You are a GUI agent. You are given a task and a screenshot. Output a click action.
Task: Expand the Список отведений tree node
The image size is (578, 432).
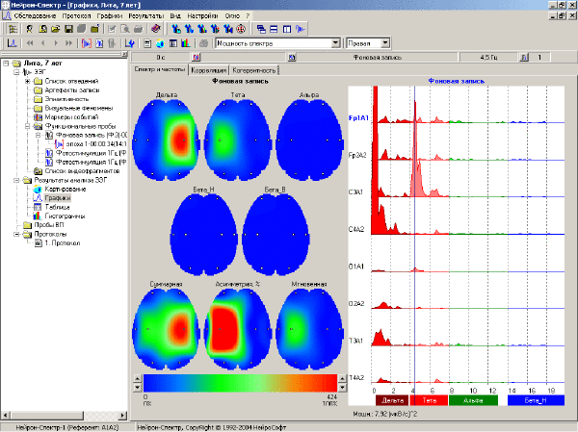coord(28,81)
